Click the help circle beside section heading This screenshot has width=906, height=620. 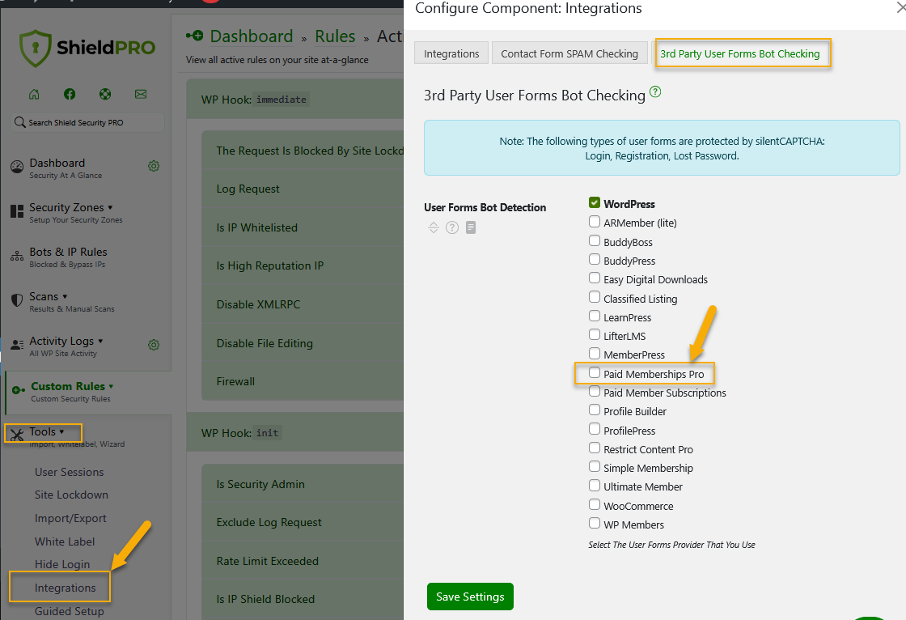655,91
